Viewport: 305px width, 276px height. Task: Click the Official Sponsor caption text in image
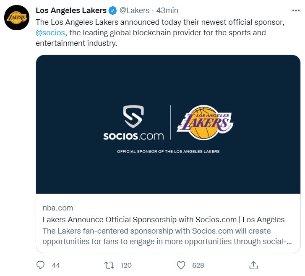[168, 151]
